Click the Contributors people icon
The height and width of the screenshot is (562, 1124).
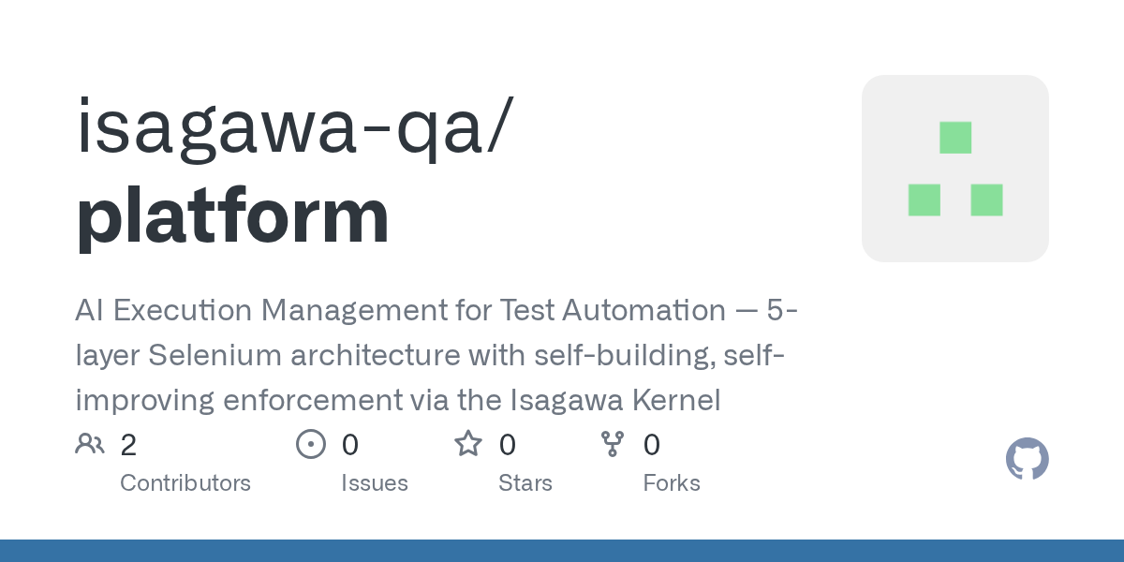[x=90, y=444]
